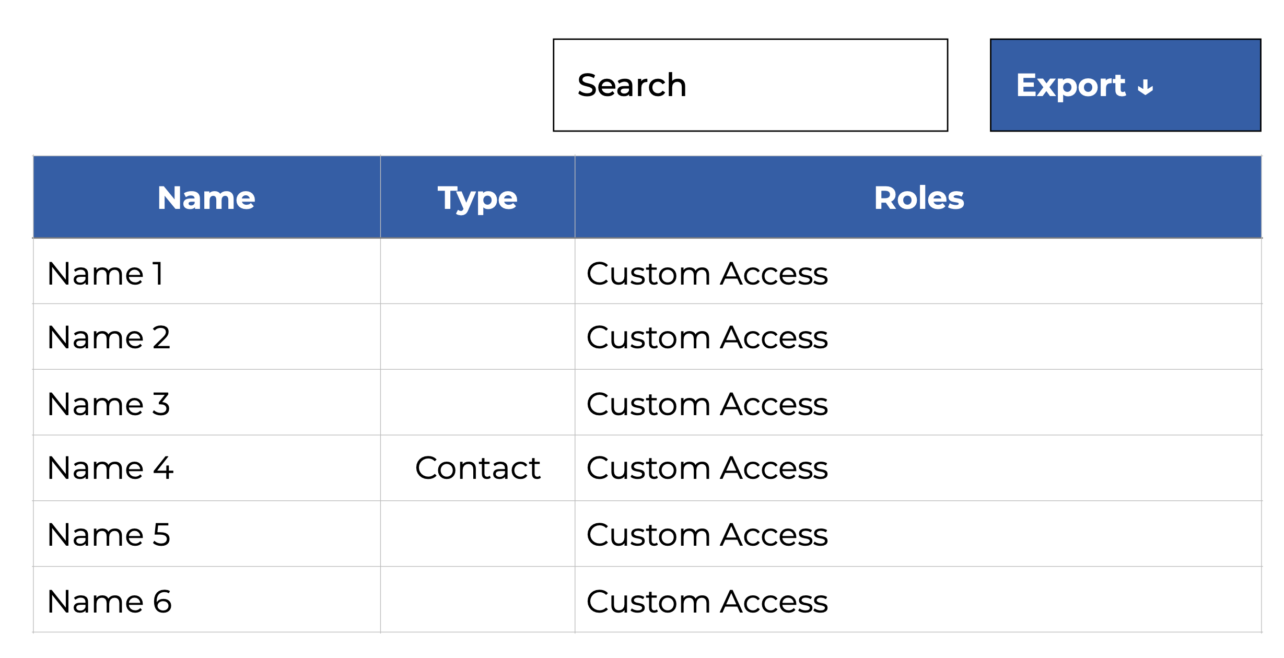Select Name 3 in the table
This screenshot has height=658, width=1284.
pos(109,404)
